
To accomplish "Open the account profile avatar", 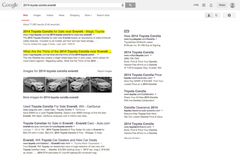I will 232,5.
